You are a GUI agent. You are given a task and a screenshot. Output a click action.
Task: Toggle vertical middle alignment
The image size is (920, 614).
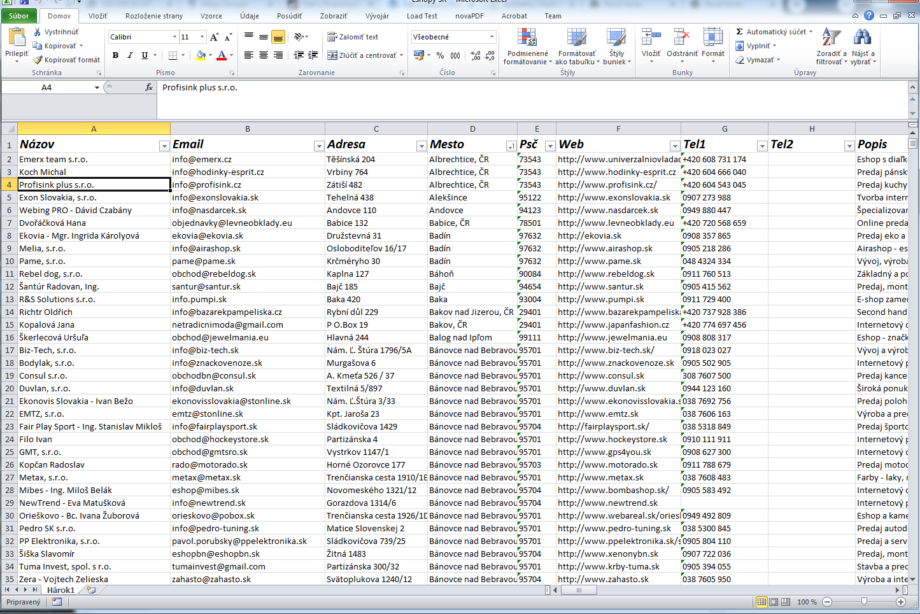click(x=264, y=37)
